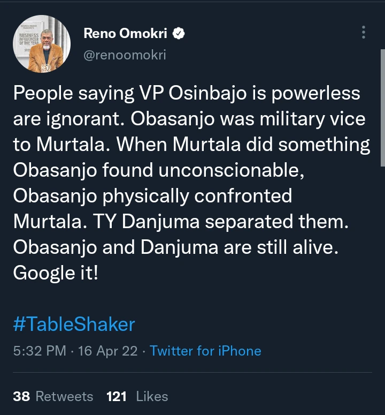
Task: View the 38 Retweets list
Action: [53, 396]
